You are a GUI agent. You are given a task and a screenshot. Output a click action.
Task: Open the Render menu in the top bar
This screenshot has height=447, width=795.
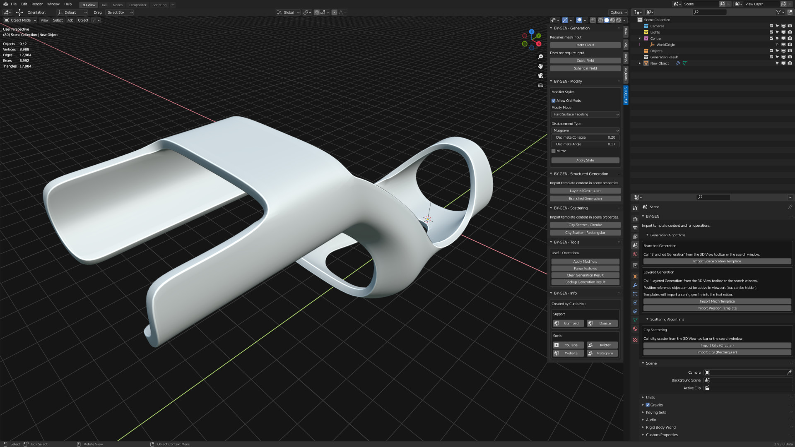37,4
